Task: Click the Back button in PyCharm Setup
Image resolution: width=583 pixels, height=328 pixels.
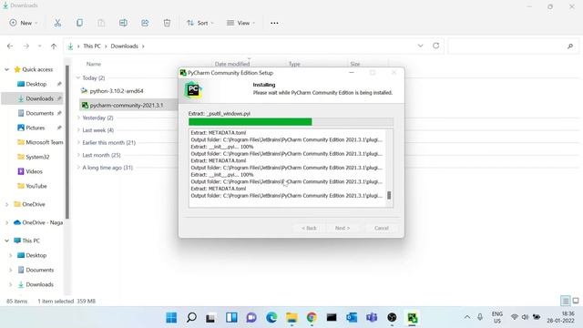Action: click(x=309, y=228)
